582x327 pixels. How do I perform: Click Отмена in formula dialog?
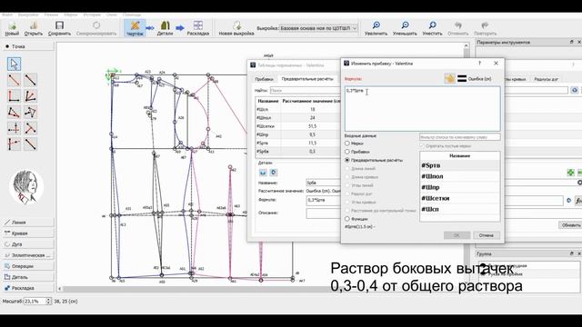pos(487,235)
